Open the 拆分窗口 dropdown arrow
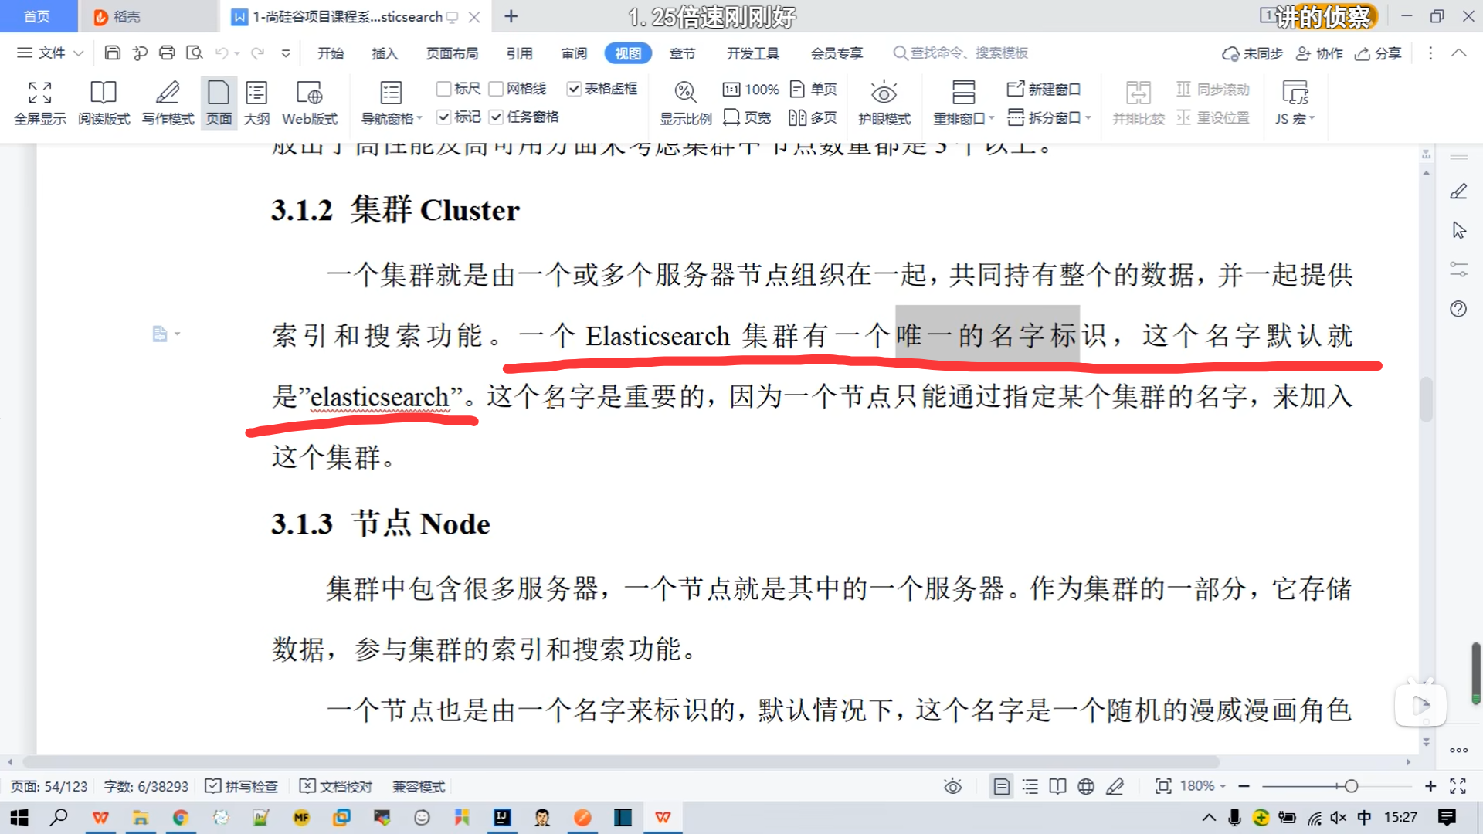 coord(1088,117)
